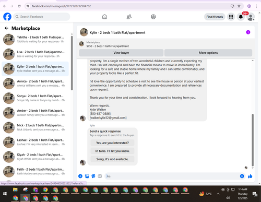Send quick response 'Sorry, it's not available.'
Image resolution: width=261 pixels, height=202 pixels.
(112, 159)
